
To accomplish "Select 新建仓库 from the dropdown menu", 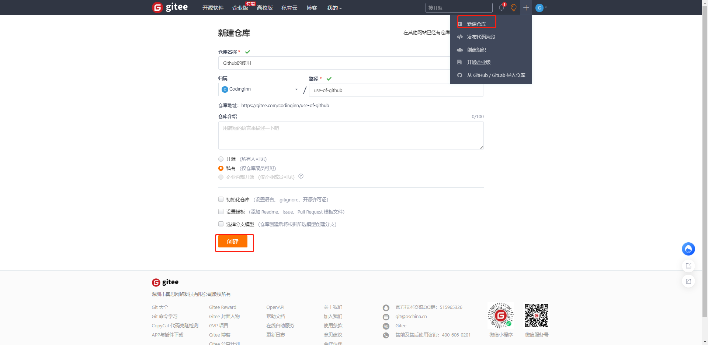I will 476,24.
